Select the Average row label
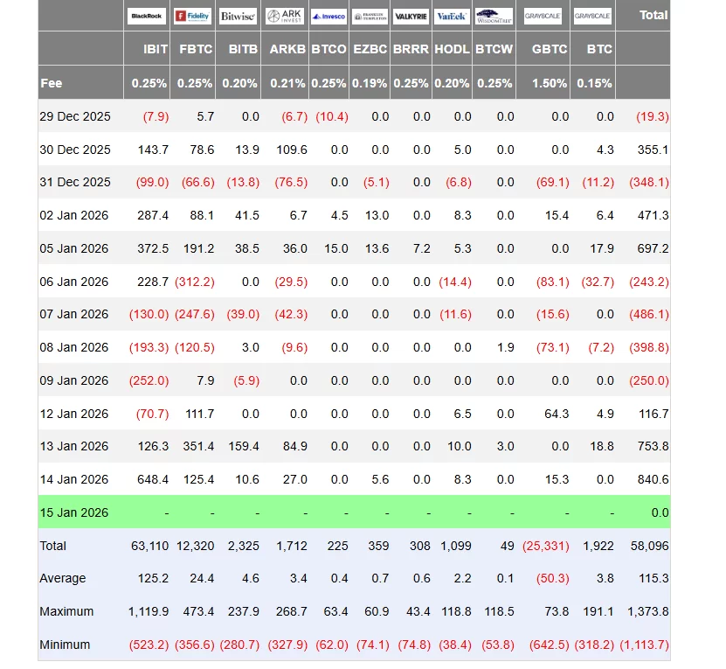 (x=63, y=578)
